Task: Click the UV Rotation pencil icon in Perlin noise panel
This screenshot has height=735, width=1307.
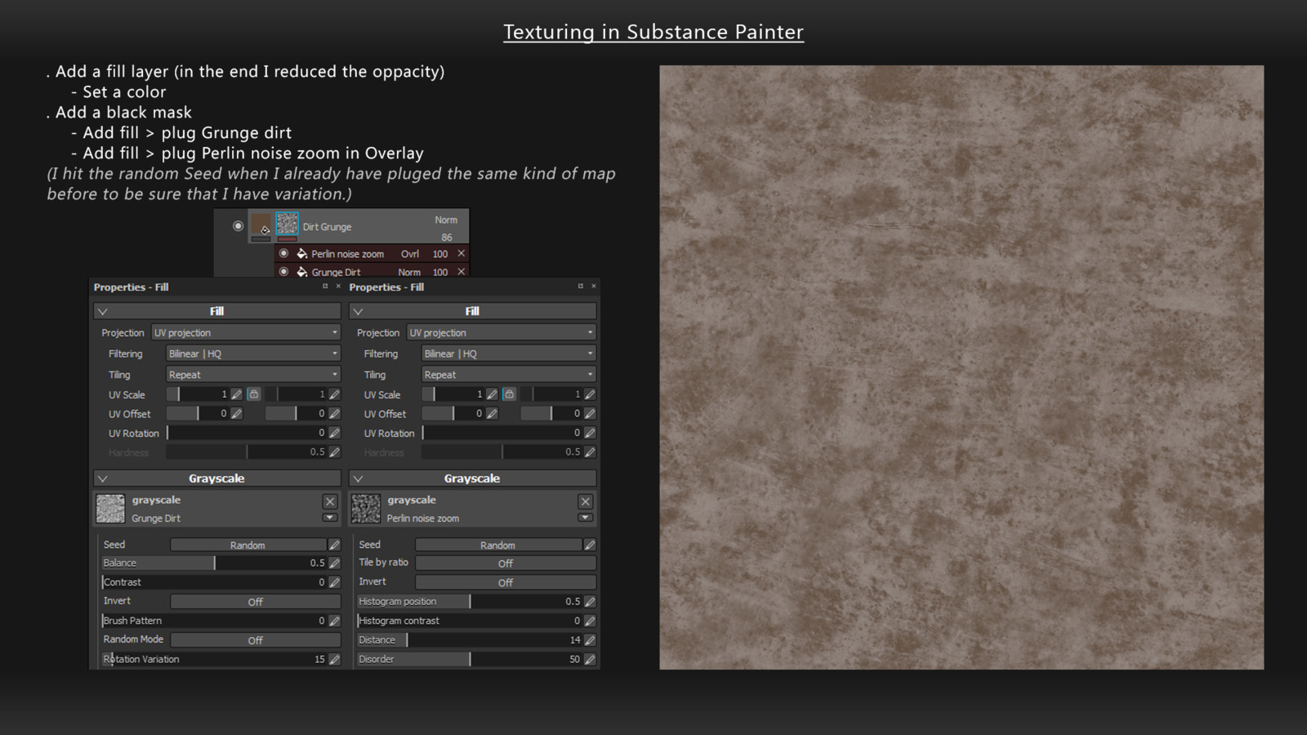Action: (590, 433)
